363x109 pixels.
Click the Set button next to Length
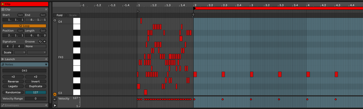[43, 31]
